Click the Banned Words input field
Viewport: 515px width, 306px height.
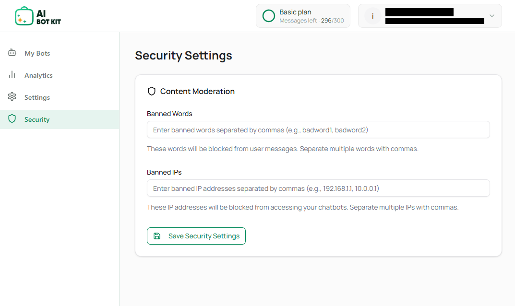point(318,129)
